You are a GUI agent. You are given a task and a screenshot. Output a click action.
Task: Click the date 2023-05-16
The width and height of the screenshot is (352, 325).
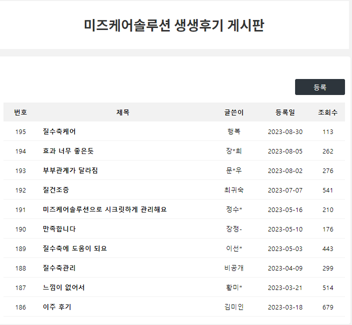[285, 210]
